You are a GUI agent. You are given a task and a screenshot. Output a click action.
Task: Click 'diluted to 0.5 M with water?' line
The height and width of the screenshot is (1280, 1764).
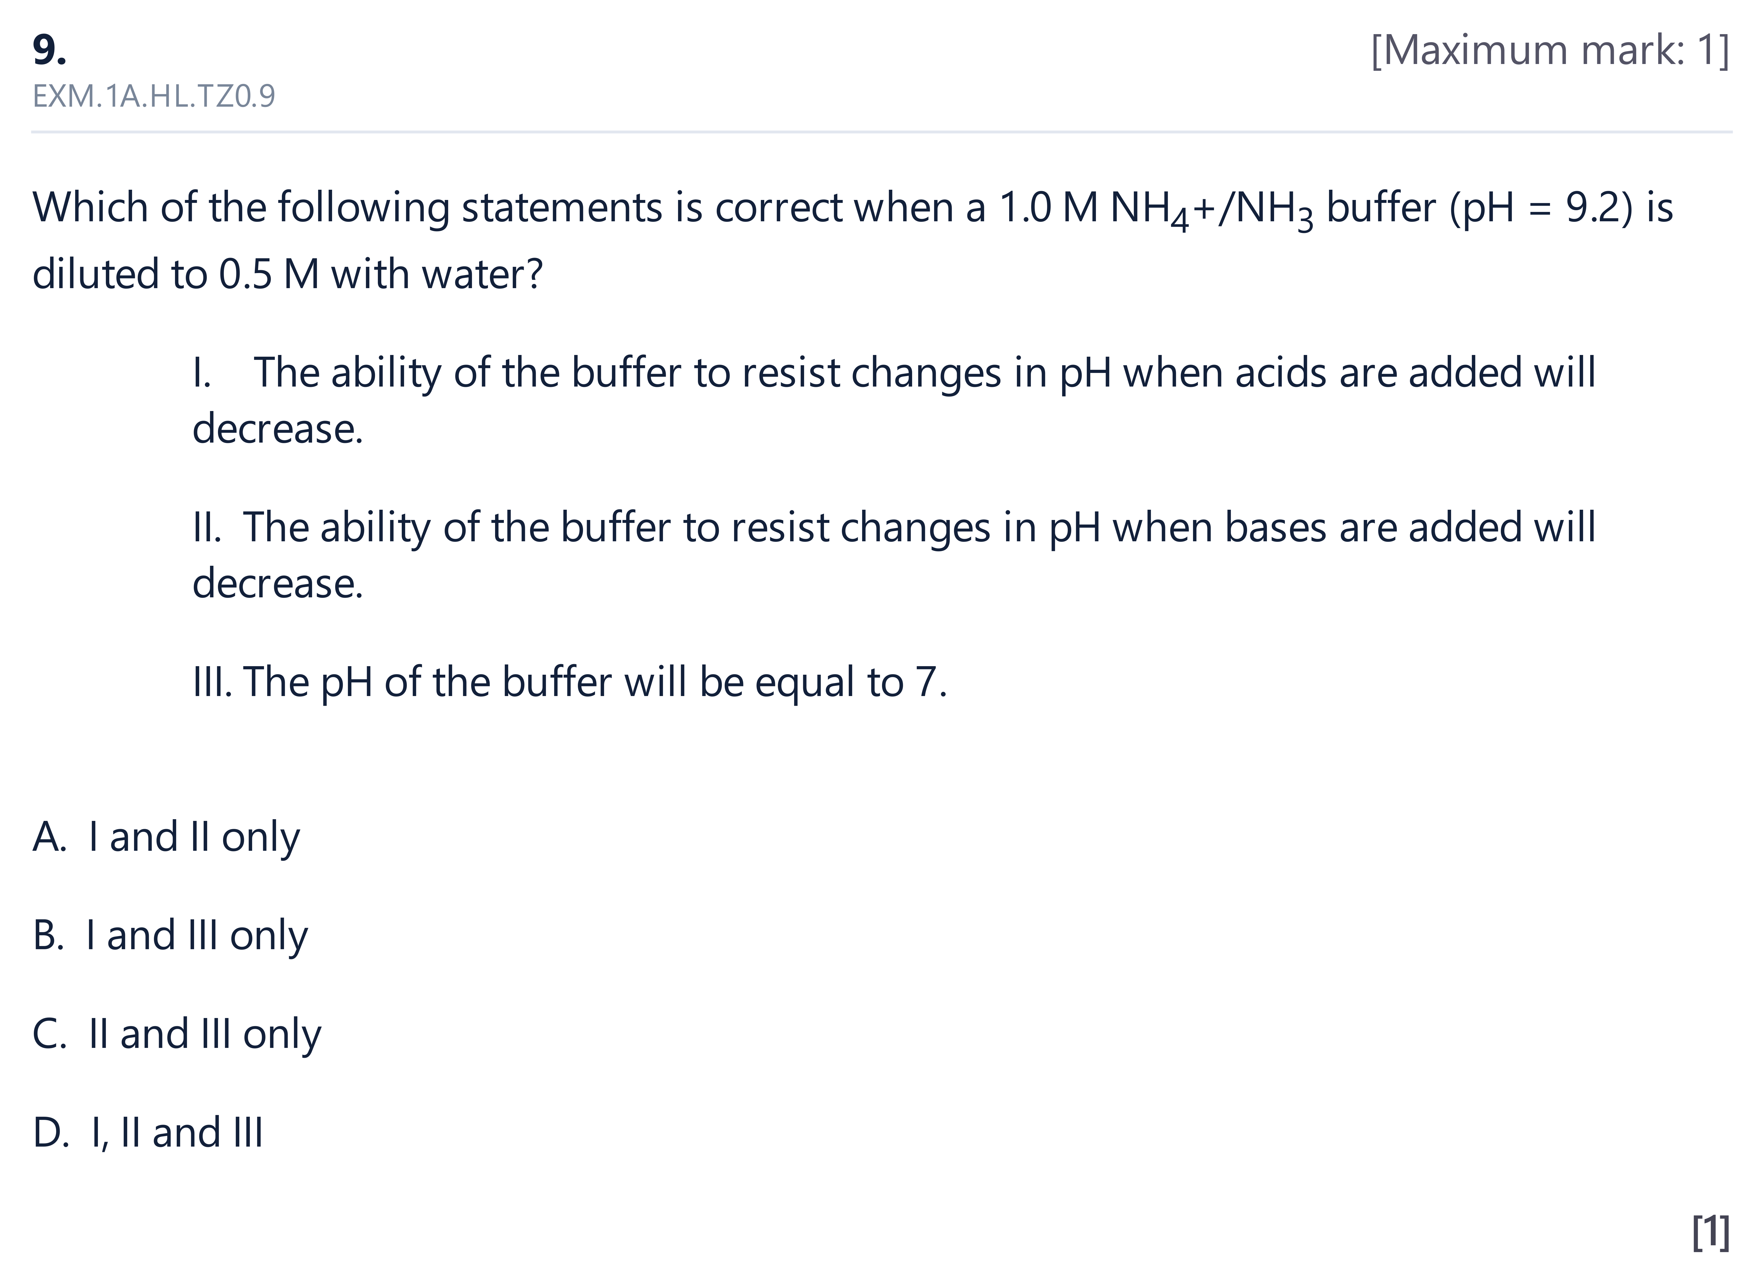287,274
